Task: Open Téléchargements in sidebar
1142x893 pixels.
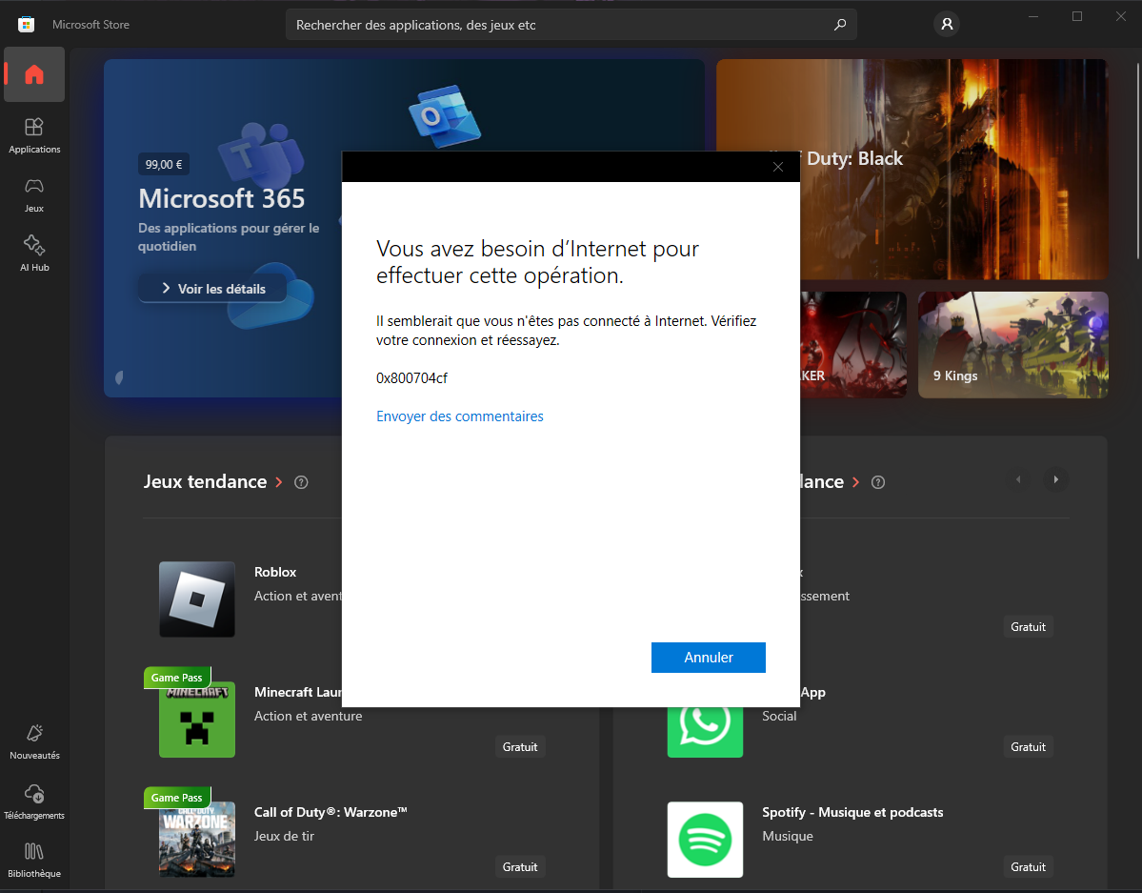Action: point(34,802)
